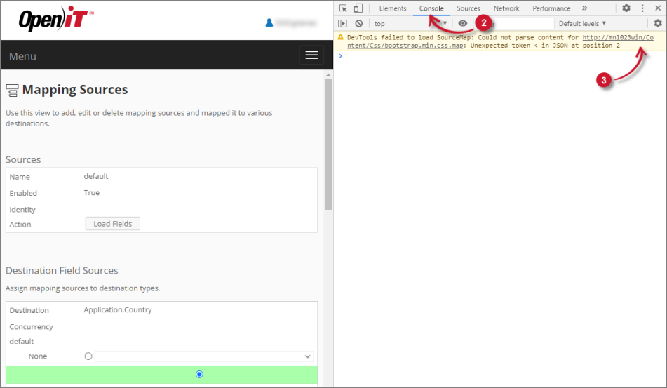Click the page vertical scrollbar thumb
667x388 pixels.
coord(328,145)
